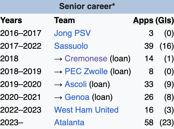Click the (16) goals value for Sassuolo
174x129 pixels.
[167, 46]
